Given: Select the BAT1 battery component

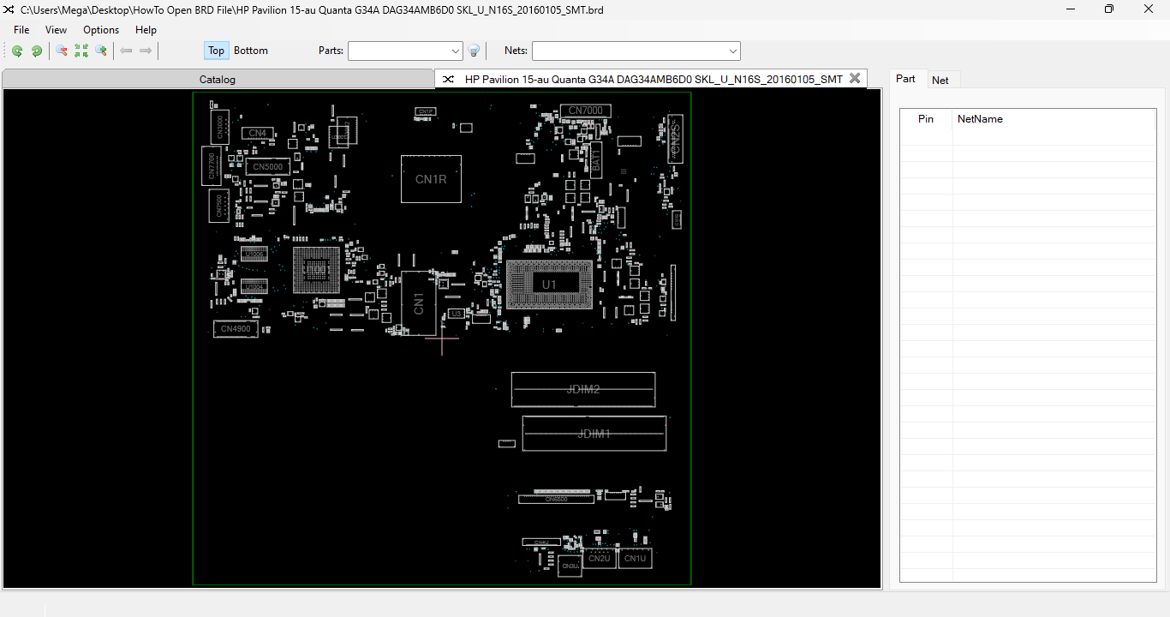Looking at the screenshot, I should 595,159.
